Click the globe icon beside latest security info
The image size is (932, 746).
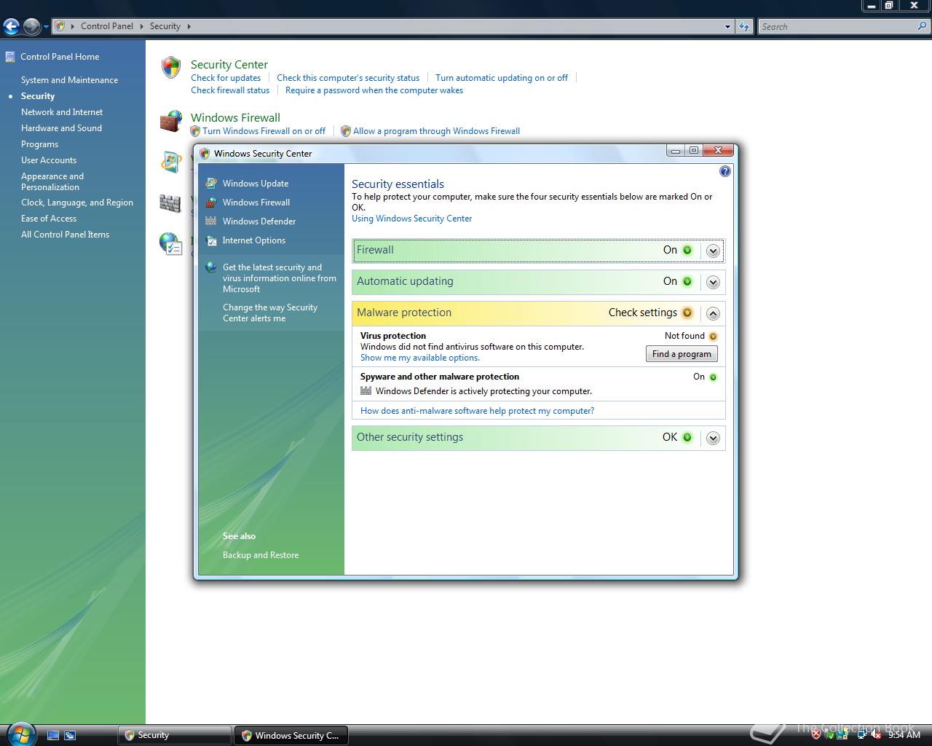tap(211, 267)
